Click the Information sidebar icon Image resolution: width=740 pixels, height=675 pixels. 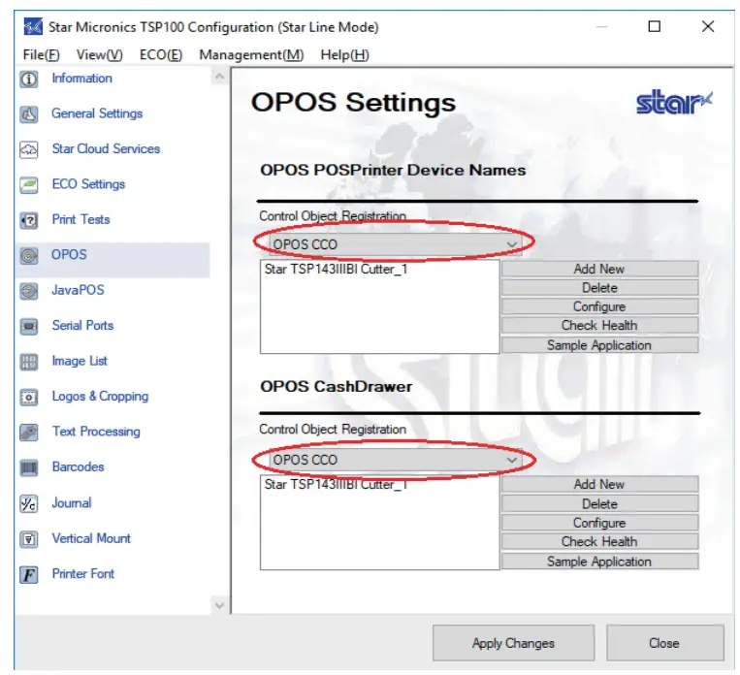coord(29,79)
